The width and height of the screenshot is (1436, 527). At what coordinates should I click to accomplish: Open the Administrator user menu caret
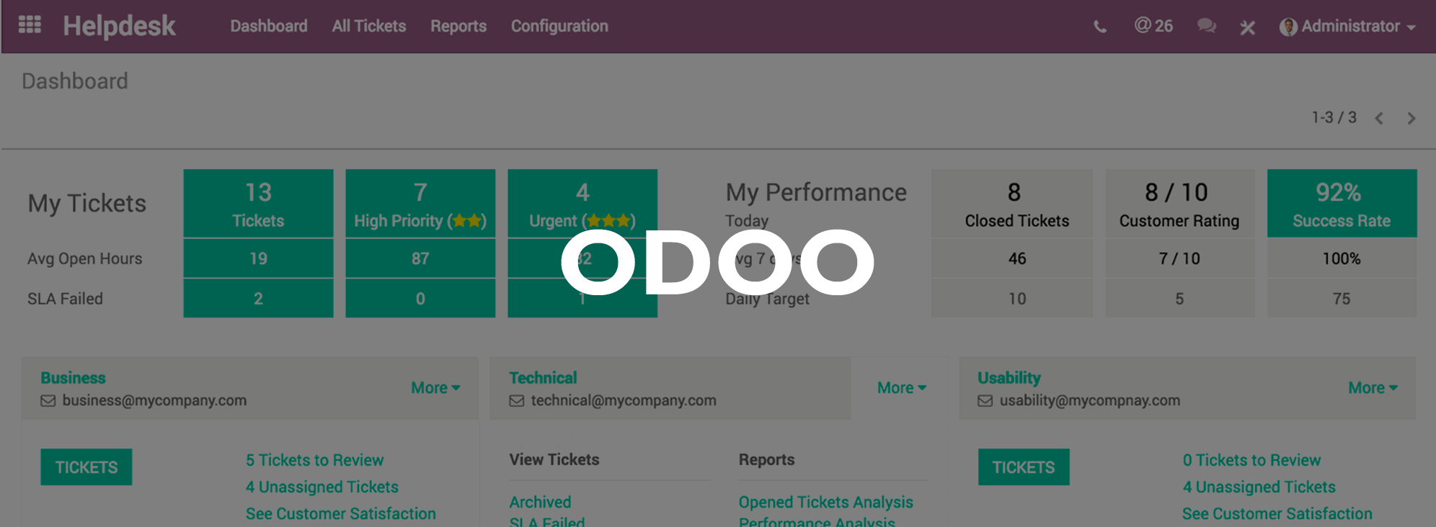[x=1411, y=27]
